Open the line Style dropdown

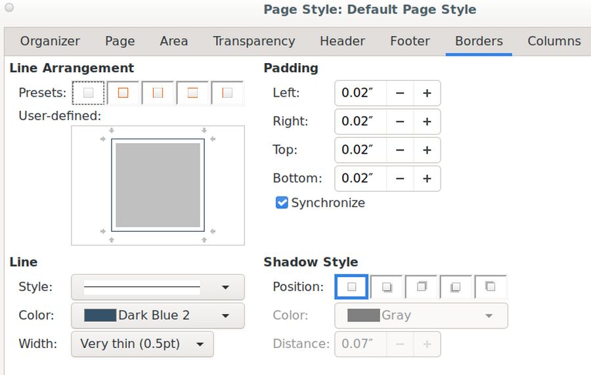(158, 287)
